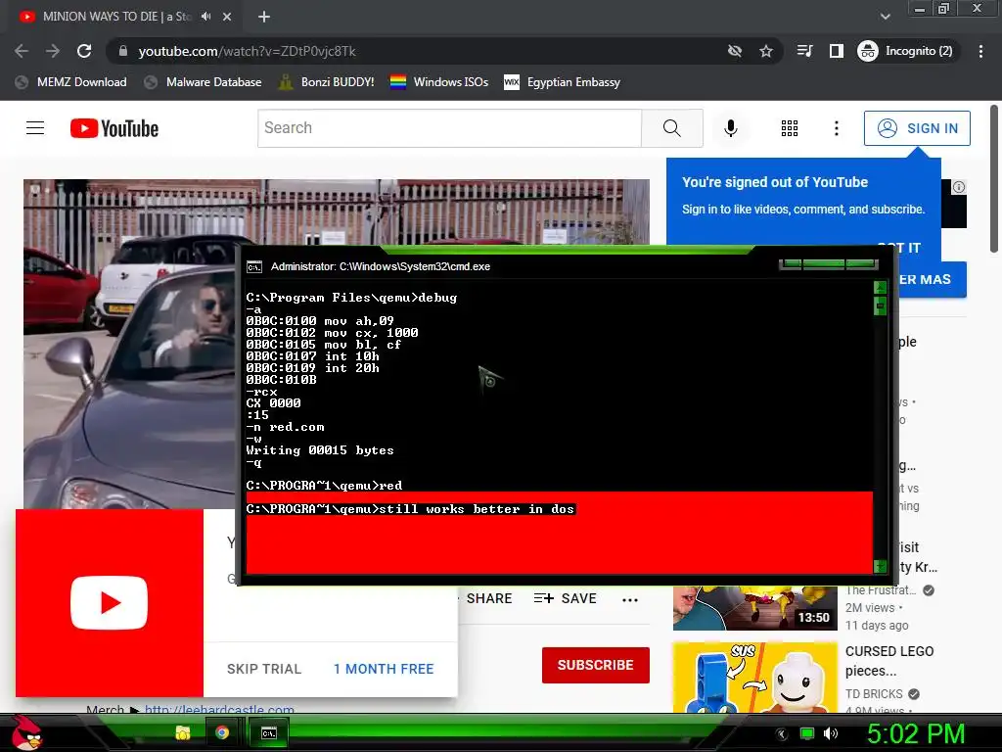
Task: Open the Chrome three-dot menu
Action: click(980, 51)
